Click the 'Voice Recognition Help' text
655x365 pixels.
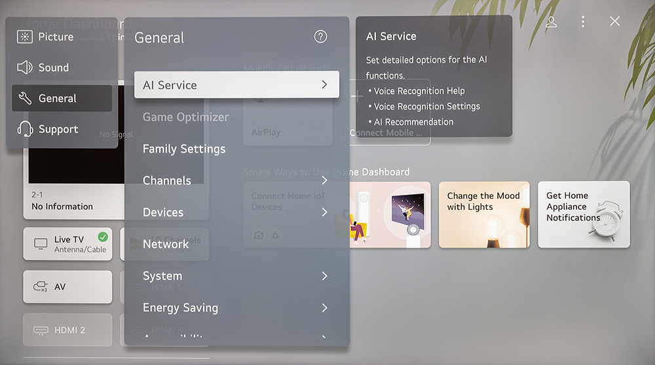coord(419,90)
